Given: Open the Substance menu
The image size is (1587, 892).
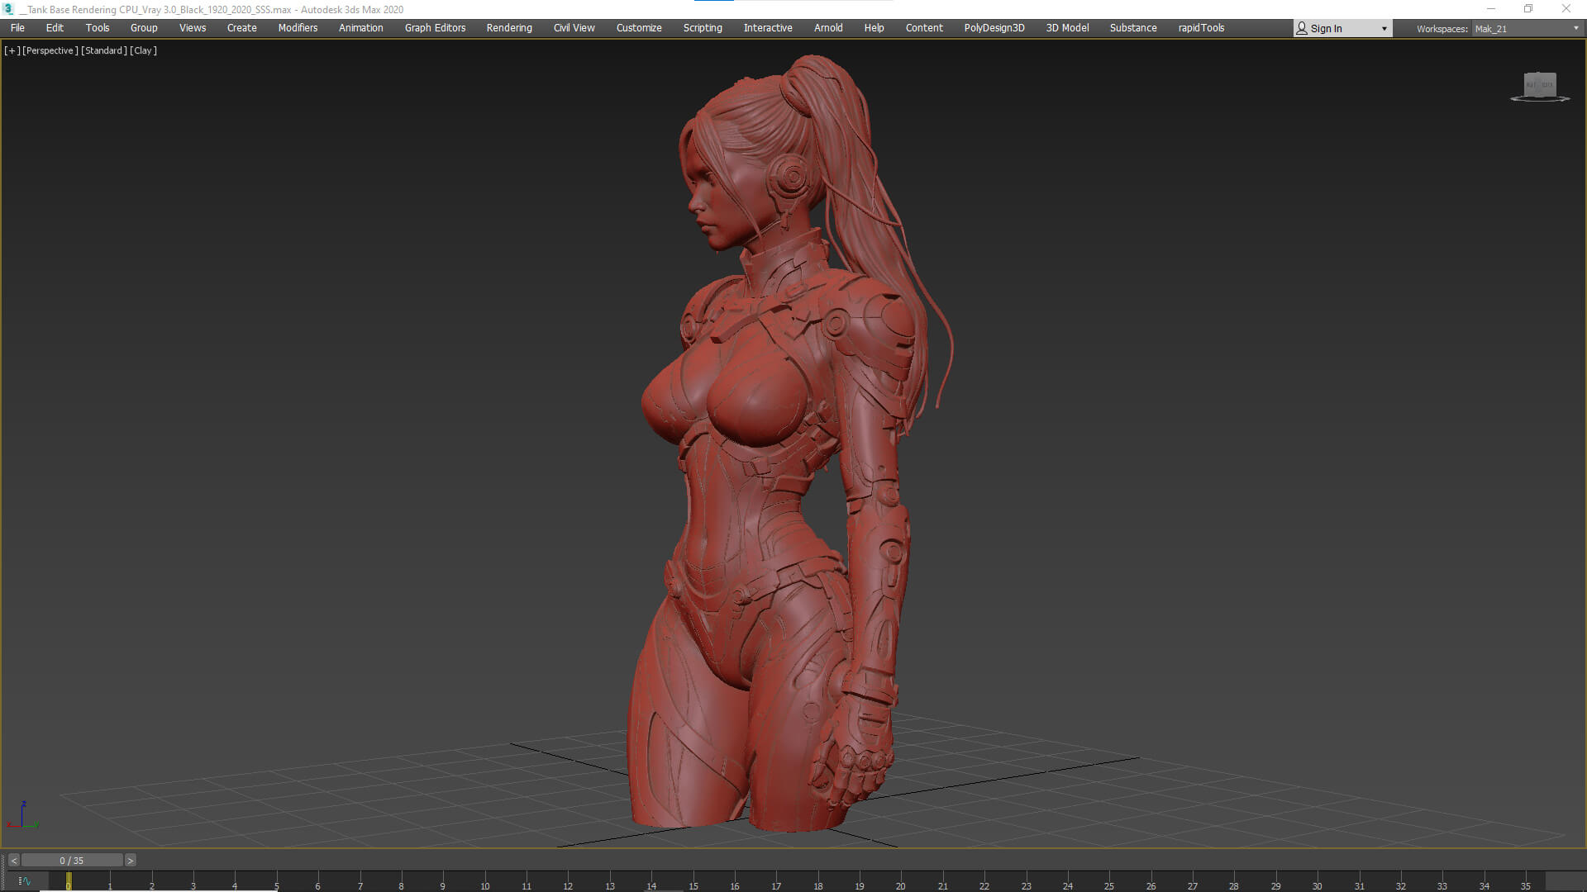Looking at the screenshot, I should (x=1133, y=28).
